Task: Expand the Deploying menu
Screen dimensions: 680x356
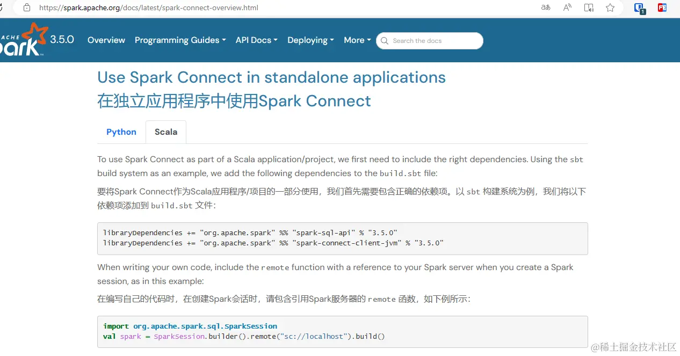Action: coord(310,40)
